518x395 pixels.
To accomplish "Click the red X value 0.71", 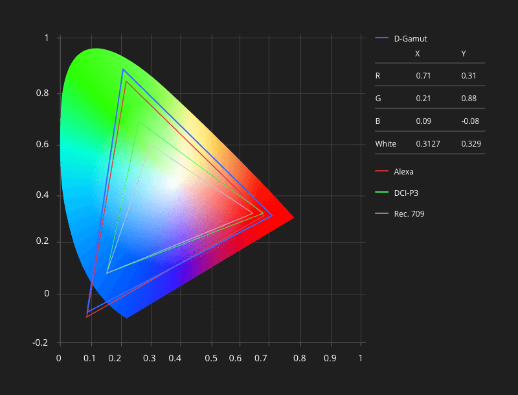I will coord(423,76).
